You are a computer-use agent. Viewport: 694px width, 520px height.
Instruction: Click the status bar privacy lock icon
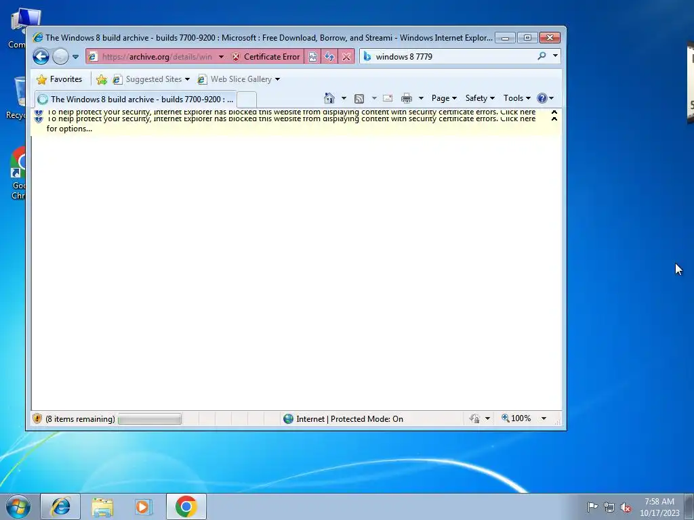click(x=474, y=418)
